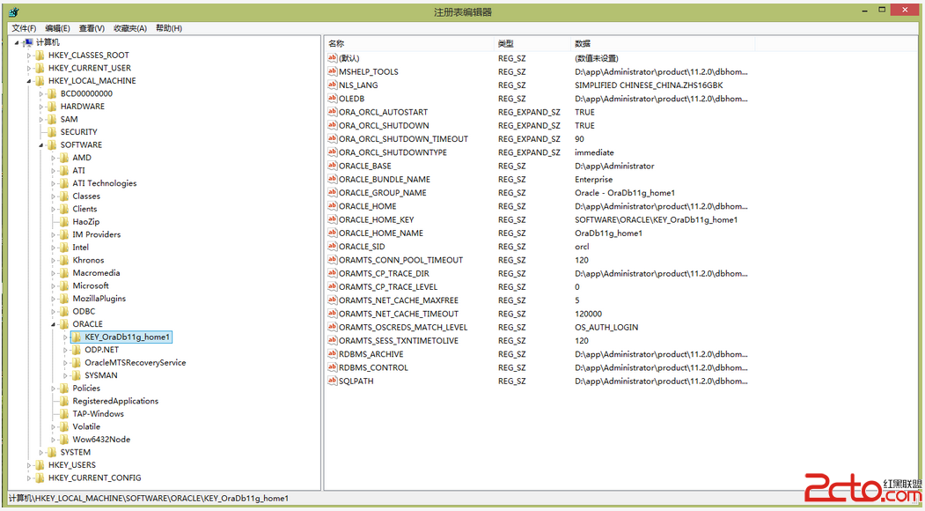Image resolution: width=925 pixels, height=511 pixels.
Task: Expand the Microsoft key arrow
Action: pos(53,286)
